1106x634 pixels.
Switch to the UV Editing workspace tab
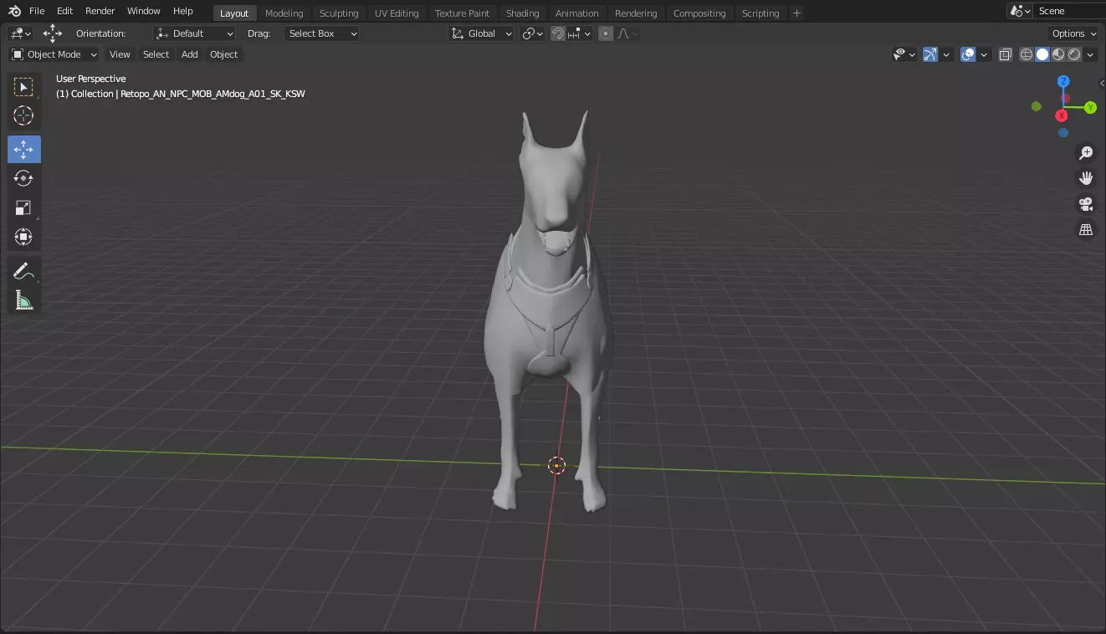(x=397, y=13)
